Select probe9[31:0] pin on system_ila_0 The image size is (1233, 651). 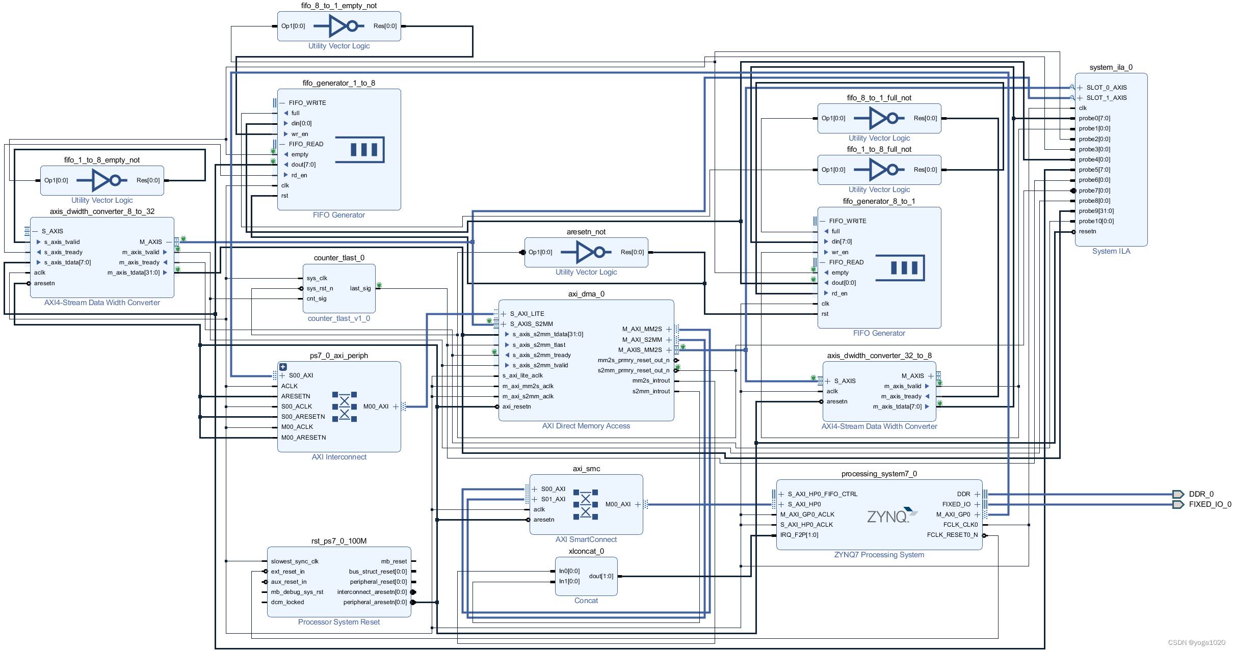click(1096, 211)
